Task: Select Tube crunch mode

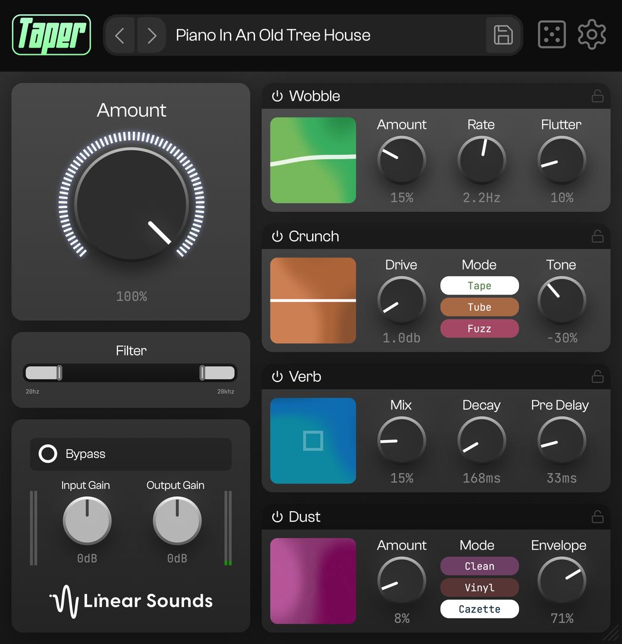Action: click(479, 307)
